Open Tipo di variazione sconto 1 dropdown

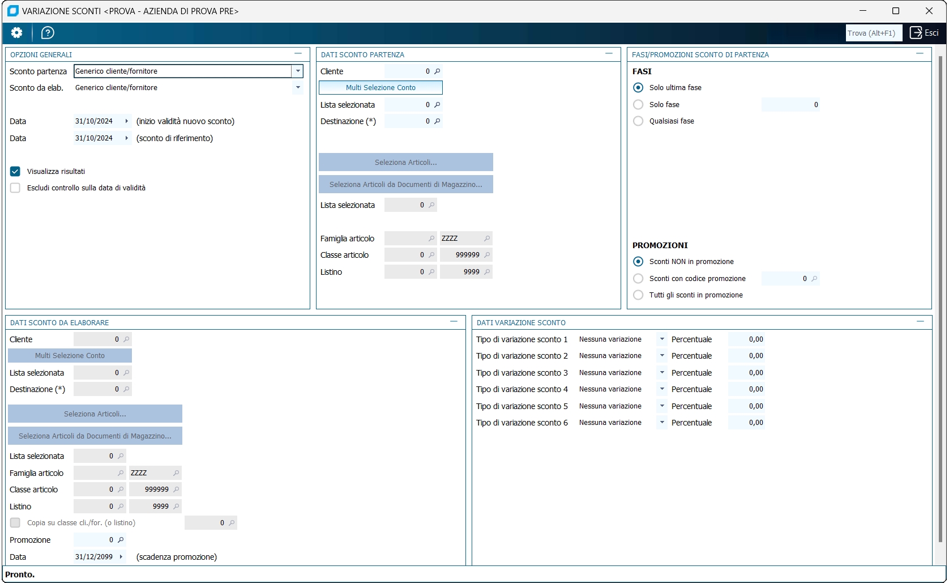click(661, 339)
